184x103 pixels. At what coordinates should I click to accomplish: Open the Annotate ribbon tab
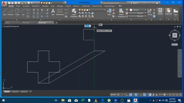tap(26, 6)
